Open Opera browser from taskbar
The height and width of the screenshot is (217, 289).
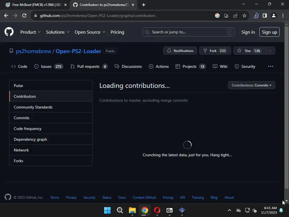[x=157, y=210]
